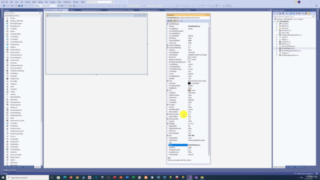The height and width of the screenshot is (180, 320).
Task: Choose the Label control in Toolbox
Action: 12,86
